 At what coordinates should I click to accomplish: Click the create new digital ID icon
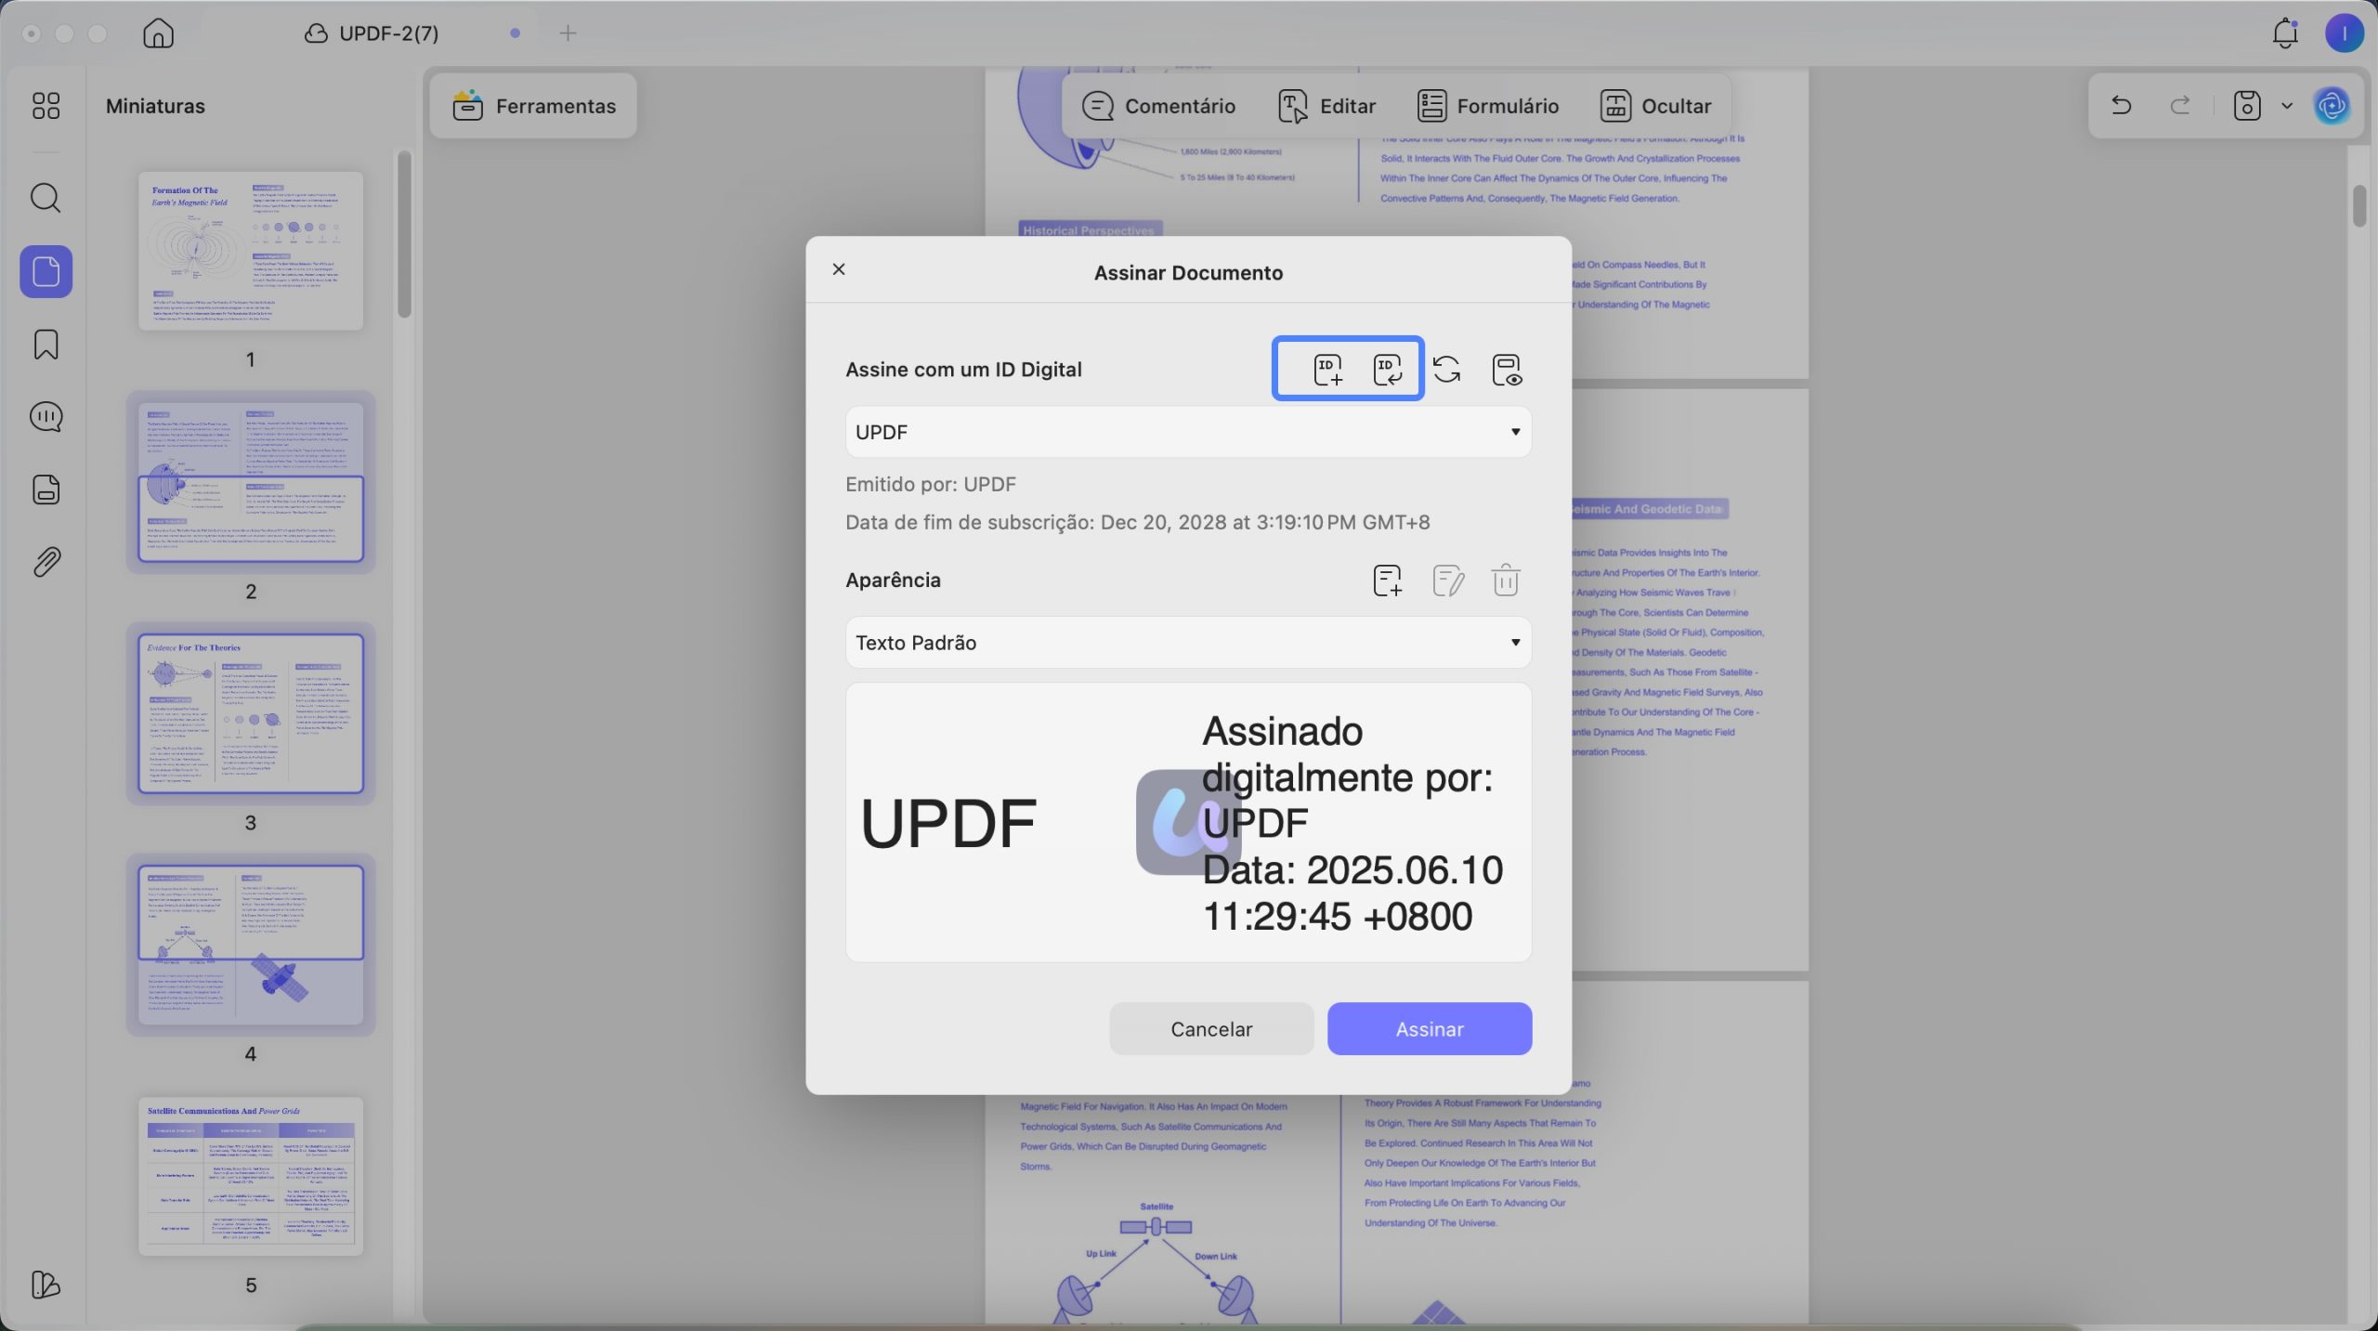click(1328, 370)
